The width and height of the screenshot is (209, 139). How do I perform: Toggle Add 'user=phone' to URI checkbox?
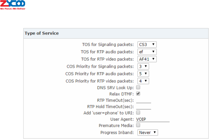(138, 112)
